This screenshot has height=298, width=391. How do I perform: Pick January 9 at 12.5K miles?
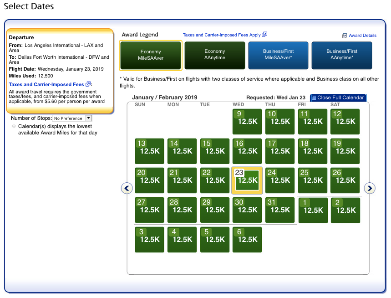(247, 122)
